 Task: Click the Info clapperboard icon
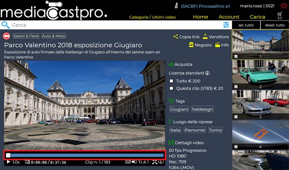[217, 45]
